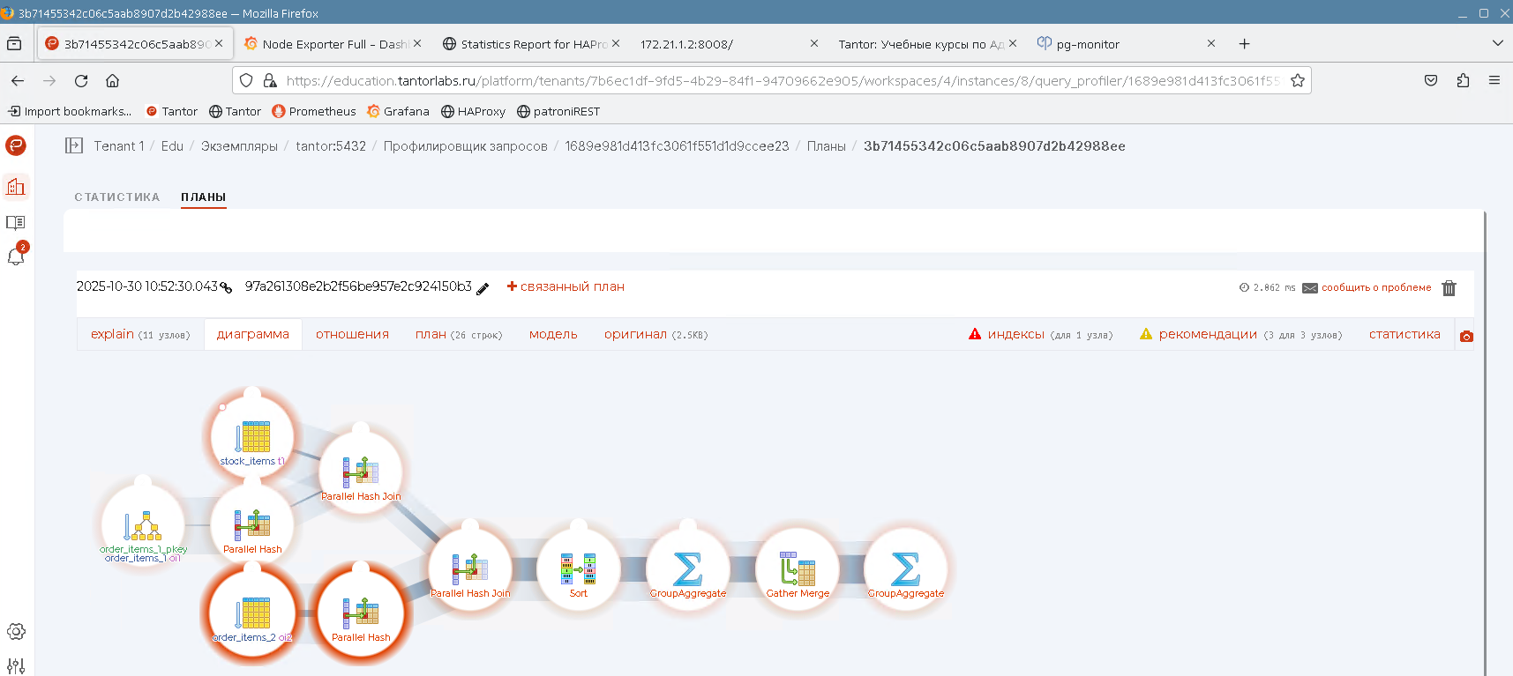Click сообщить о проблеме link

[1375, 287]
